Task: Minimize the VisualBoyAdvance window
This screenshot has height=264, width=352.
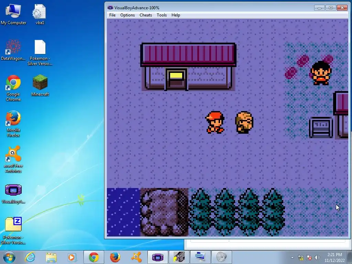Action: click(x=319, y=8)
